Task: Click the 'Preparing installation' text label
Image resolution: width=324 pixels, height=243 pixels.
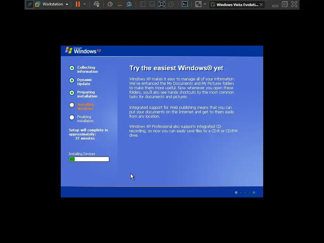Action: 87,94
